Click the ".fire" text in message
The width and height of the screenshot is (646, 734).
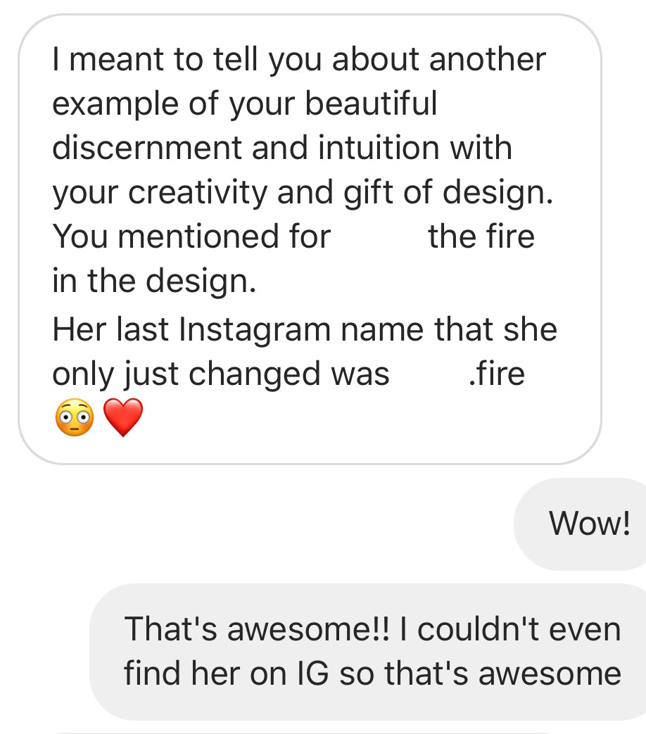[x=496, y=374]
